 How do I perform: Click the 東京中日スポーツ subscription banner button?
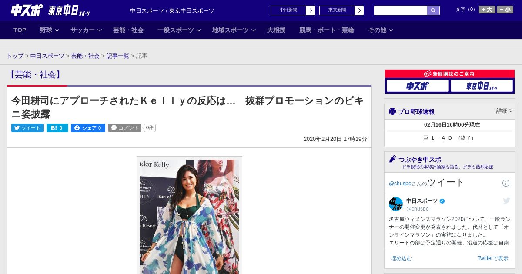[x=482, y=86]
